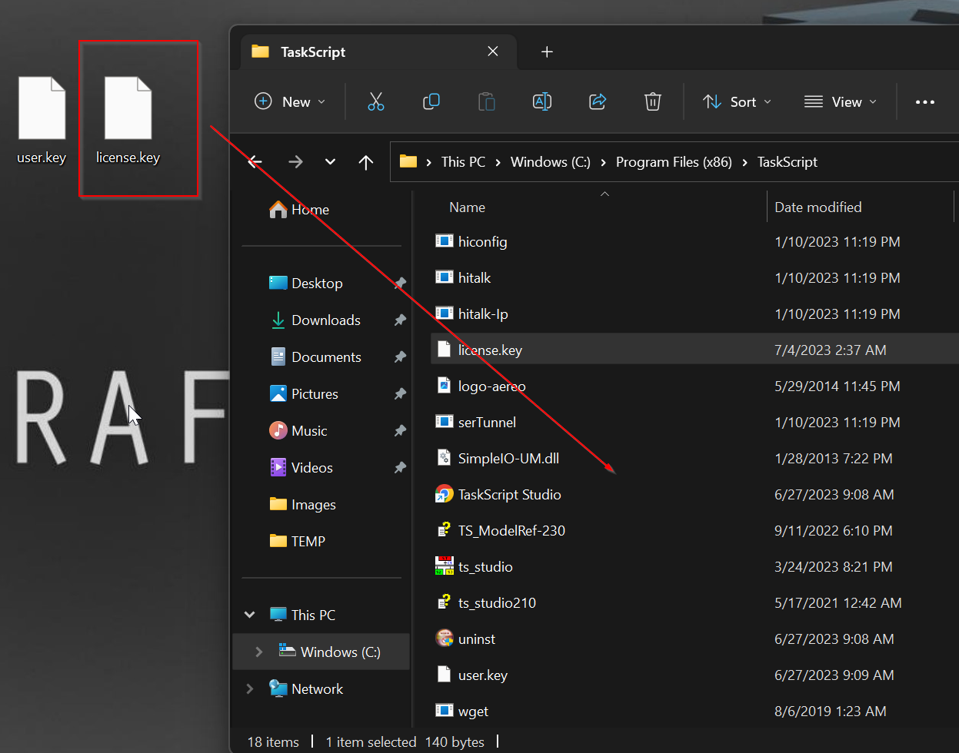
Task: Click the TaskScript Studio shortcut icon
Action: pyautogui.click(x=444, y=494)
